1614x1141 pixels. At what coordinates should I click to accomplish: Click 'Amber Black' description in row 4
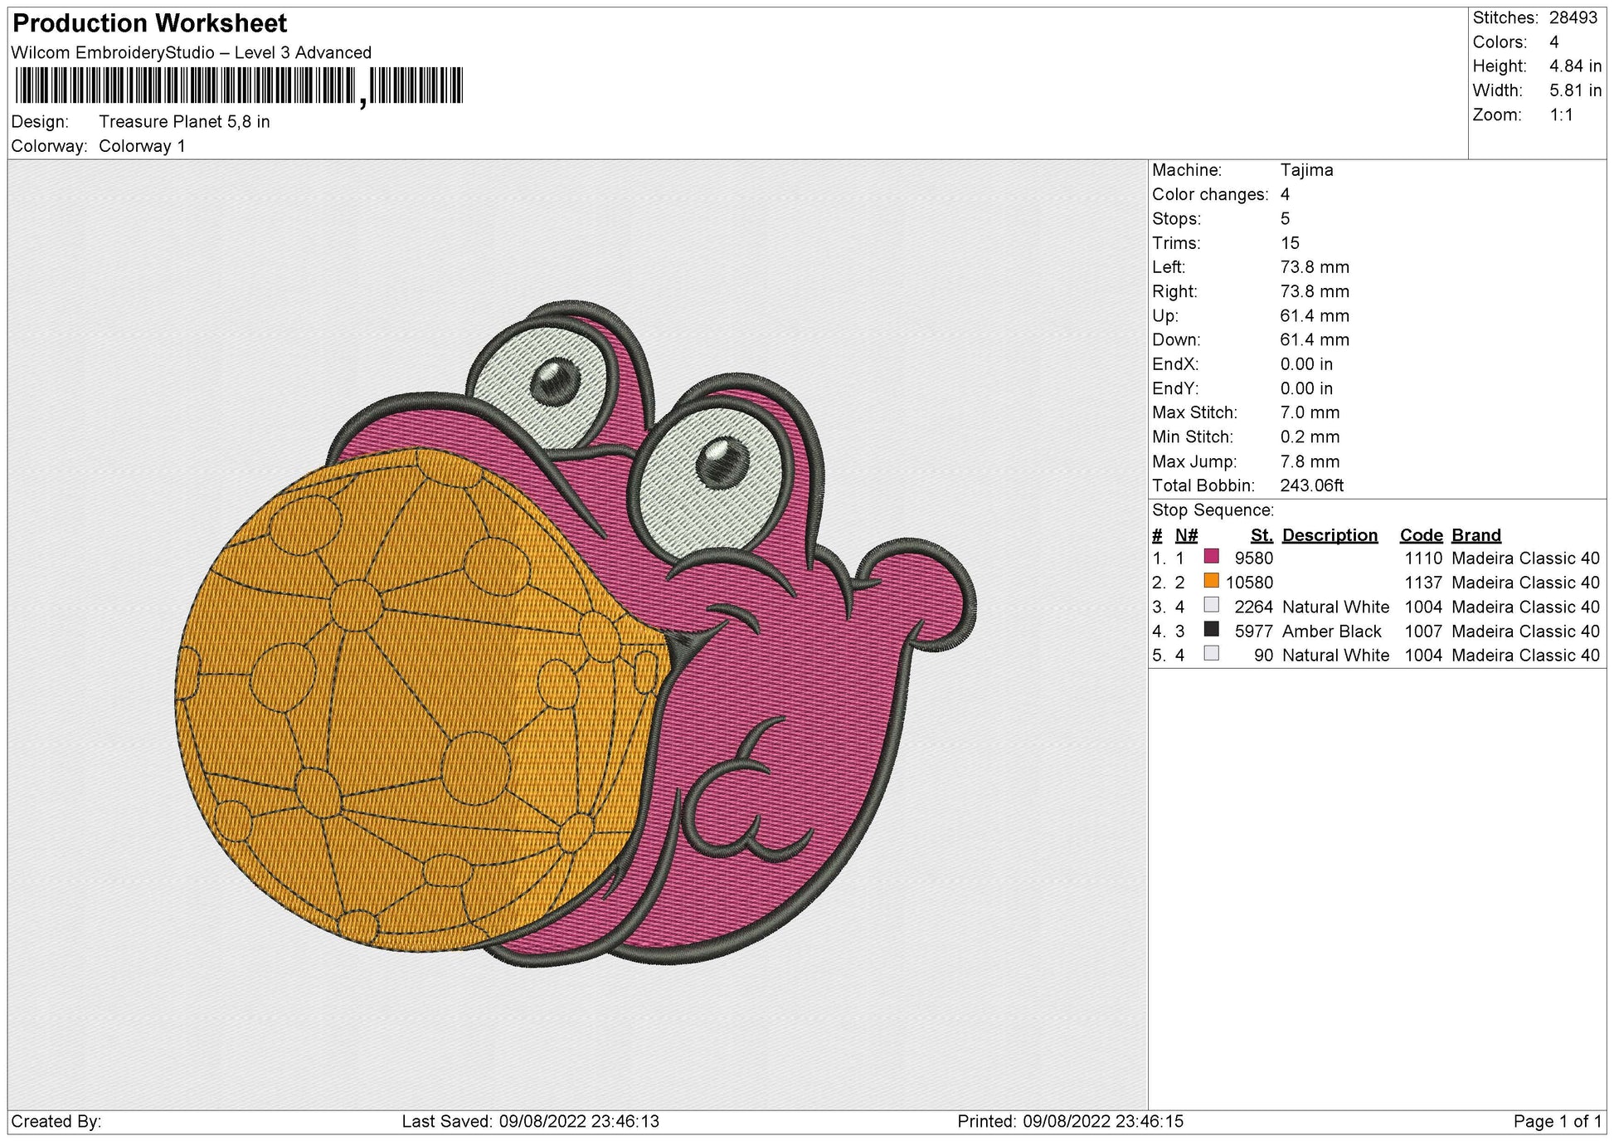tap(1331, 631)
